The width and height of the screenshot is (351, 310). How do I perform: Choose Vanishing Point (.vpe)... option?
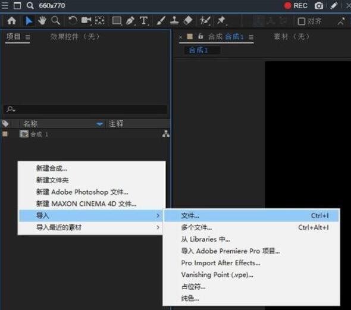pos(252,275)
